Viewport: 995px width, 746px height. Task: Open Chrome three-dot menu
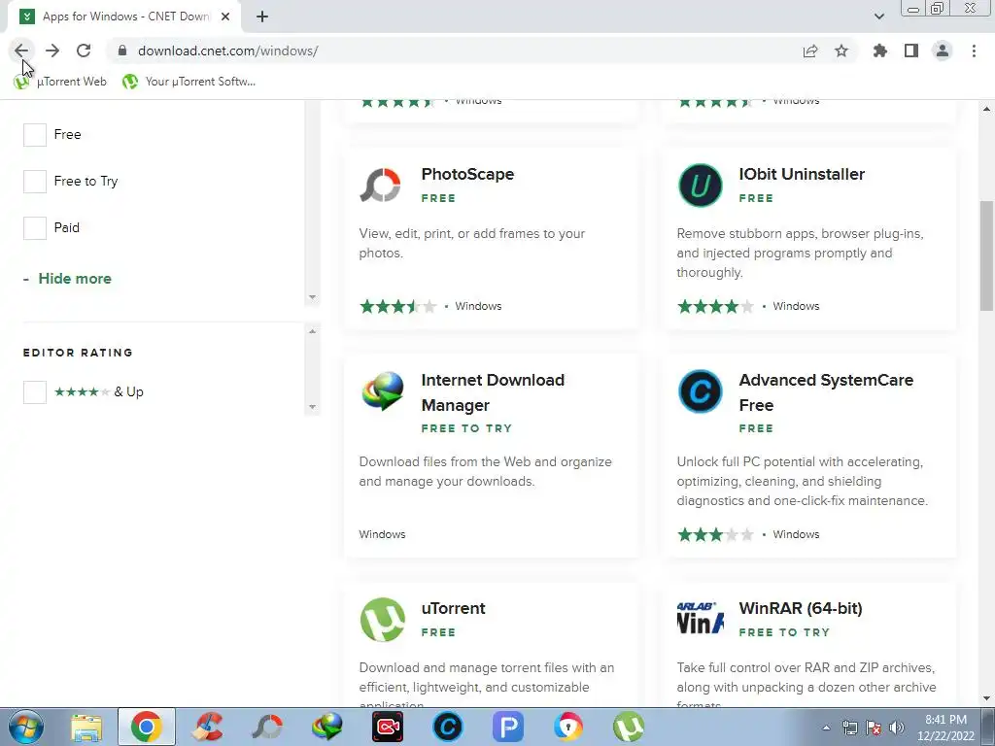[x=974, y=51]
